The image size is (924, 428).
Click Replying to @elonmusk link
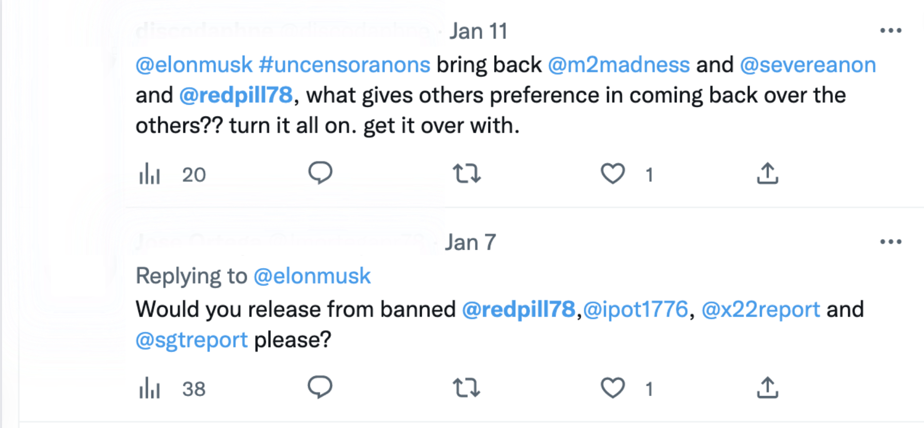[x=311, y=275]
